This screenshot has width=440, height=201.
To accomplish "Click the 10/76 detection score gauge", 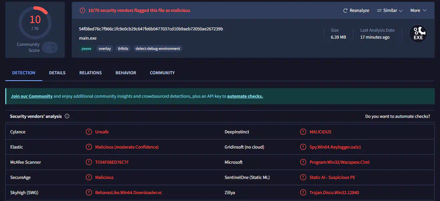I will [x=35, y=22].
